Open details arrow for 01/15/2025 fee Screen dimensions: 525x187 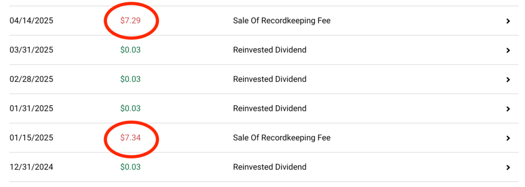tap(508, 138)
